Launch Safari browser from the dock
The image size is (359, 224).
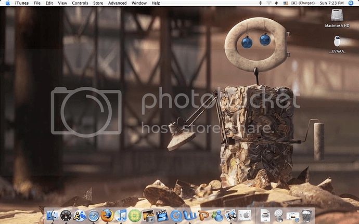(94, 215)
